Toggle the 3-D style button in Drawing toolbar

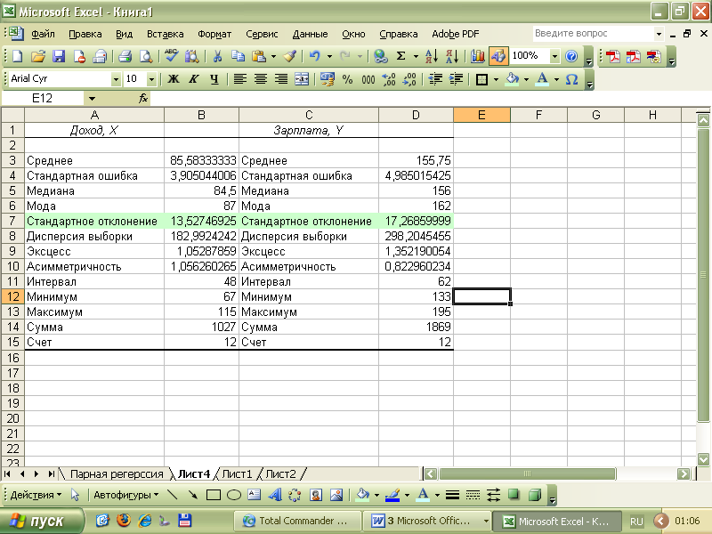point(535,495)
